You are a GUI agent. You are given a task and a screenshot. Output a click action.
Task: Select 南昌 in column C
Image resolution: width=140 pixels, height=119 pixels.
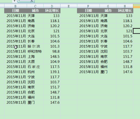point(35,21)
